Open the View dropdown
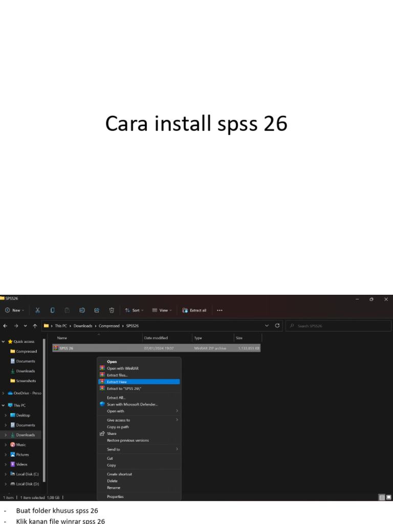Viewport: 393px width, 524px height. pos(162,310)
